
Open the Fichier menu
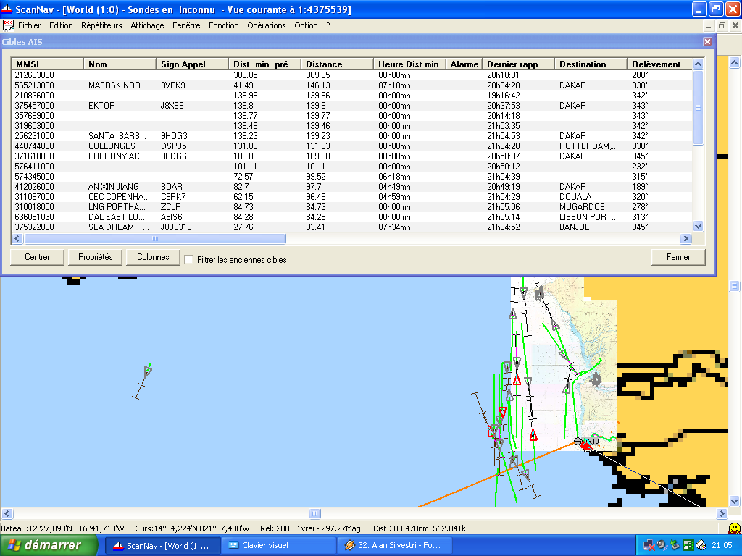pyautogui.click(x=29, y=25)
